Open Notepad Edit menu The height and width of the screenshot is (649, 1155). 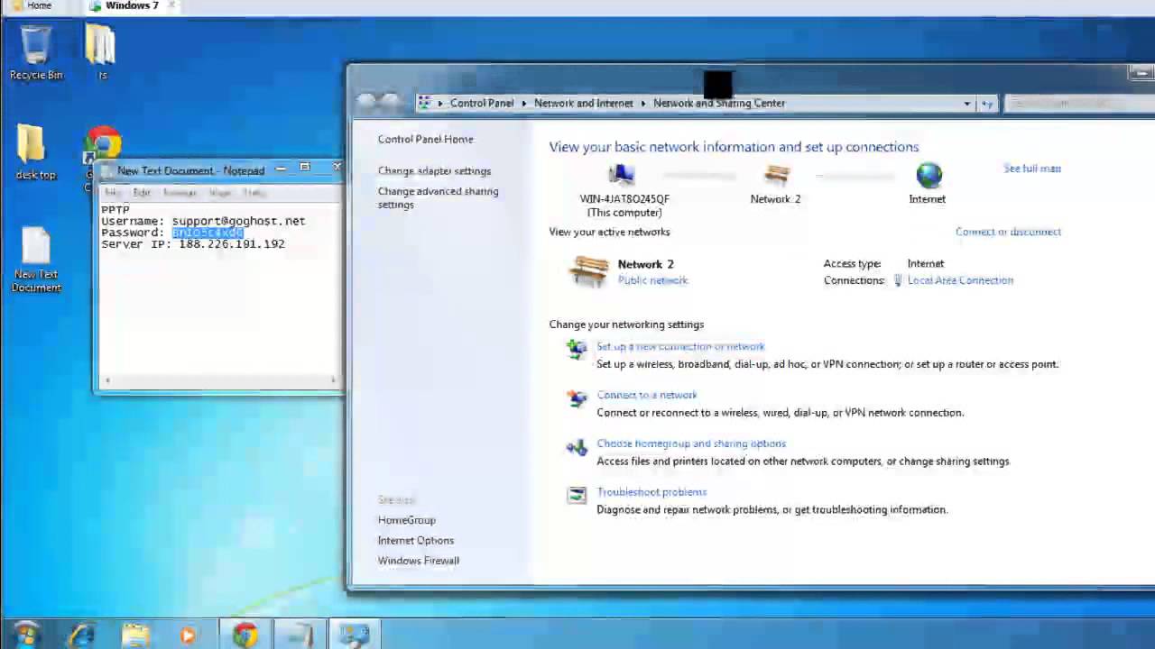point(142,193)
